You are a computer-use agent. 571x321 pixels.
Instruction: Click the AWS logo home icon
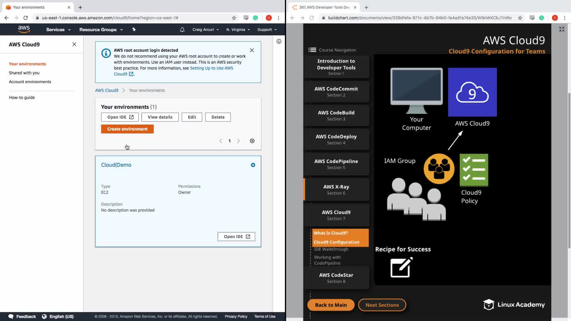click(x=24, y=29)
